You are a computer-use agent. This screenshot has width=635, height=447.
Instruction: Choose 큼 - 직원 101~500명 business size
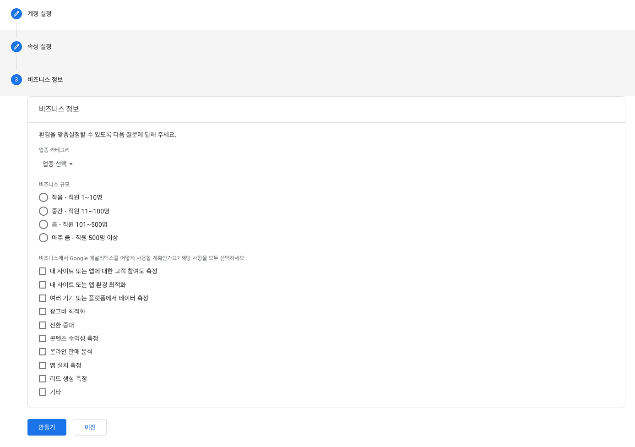(43, 224)
